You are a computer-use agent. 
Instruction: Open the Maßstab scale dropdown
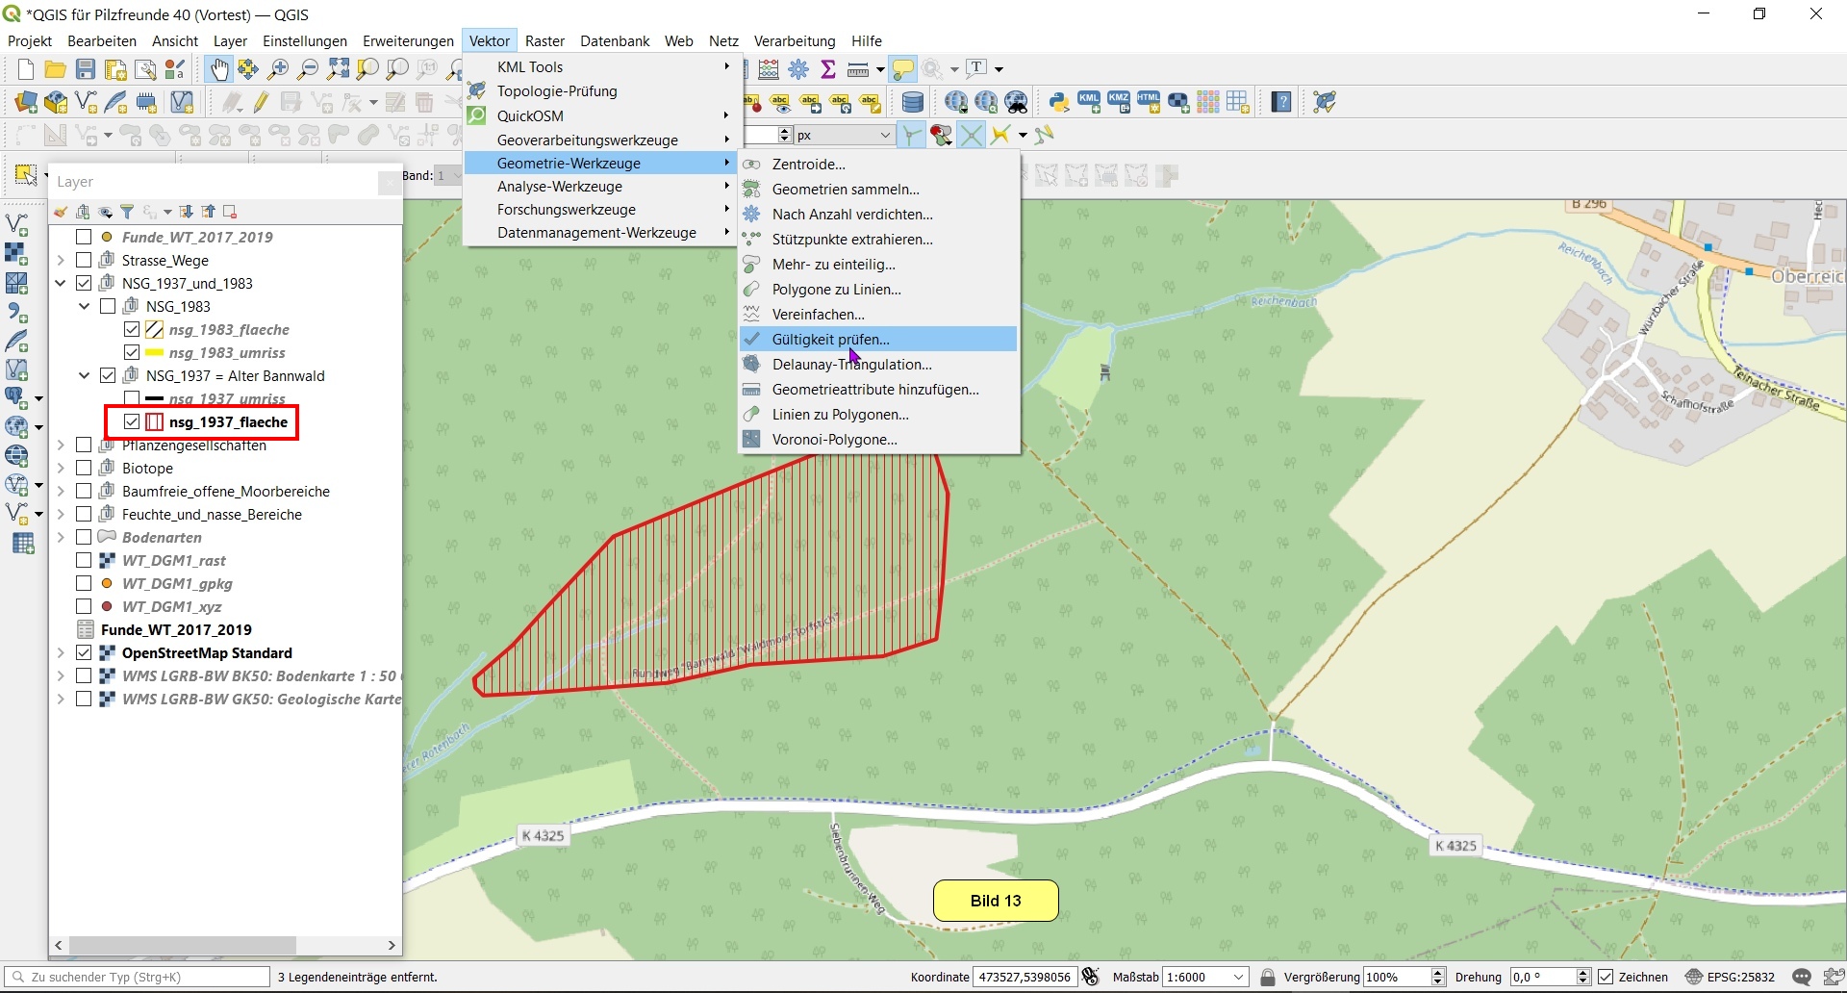(1239, 978)
